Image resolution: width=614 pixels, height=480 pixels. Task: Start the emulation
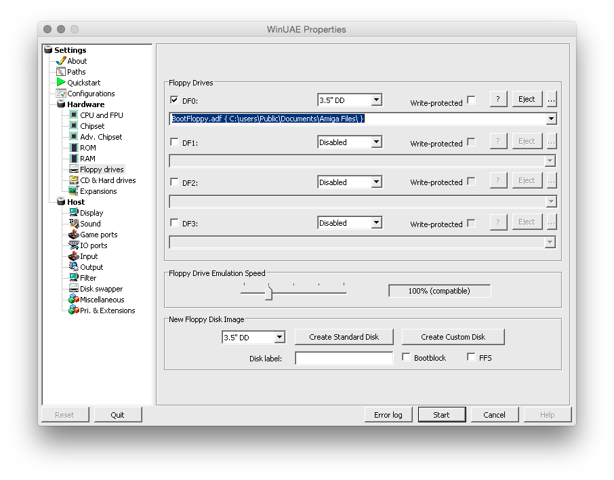(442, 414)
